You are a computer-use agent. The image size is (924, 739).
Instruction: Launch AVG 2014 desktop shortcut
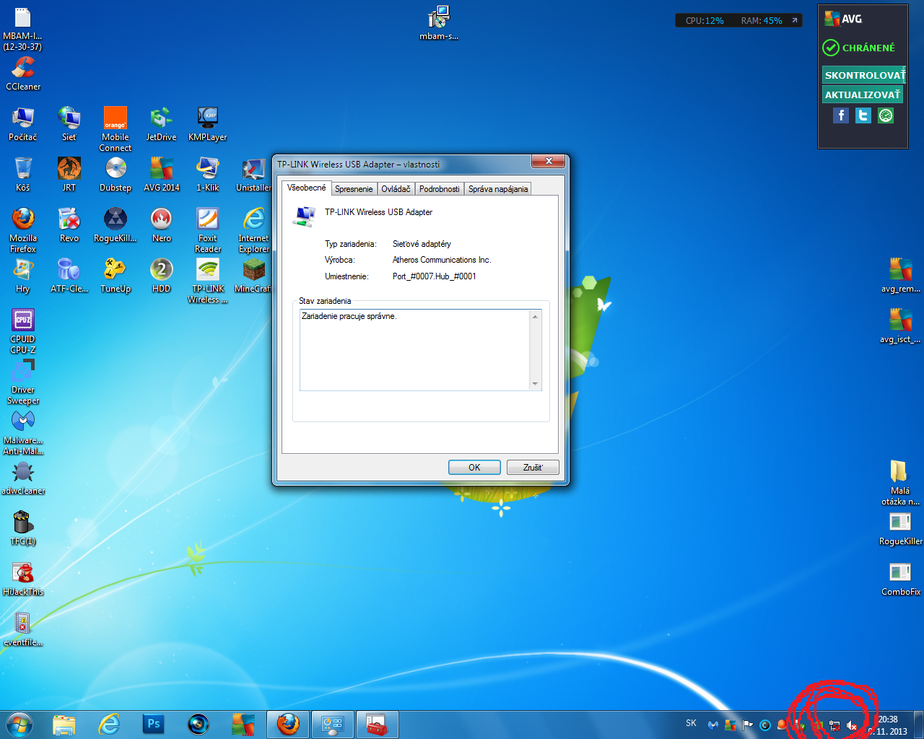[162, 174]
